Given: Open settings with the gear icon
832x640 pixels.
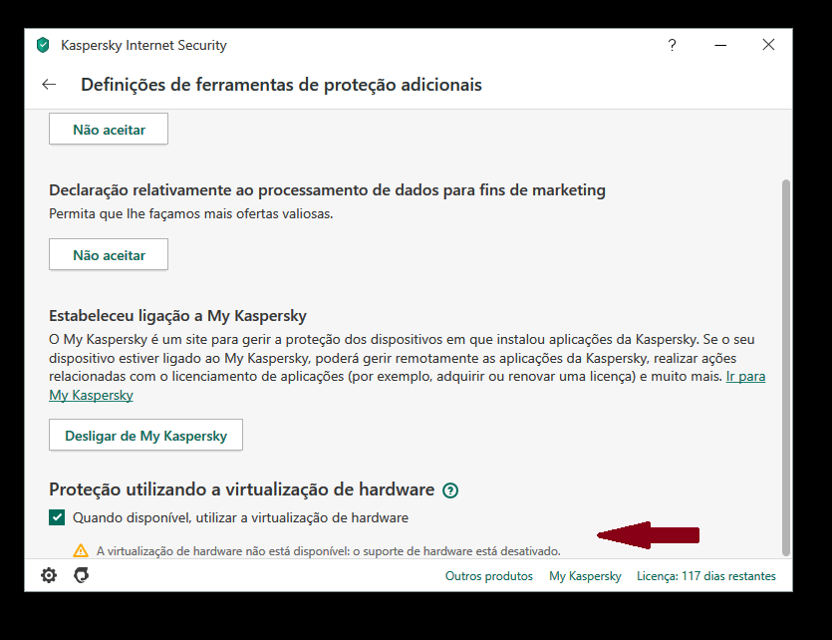Looking at the screenshot, I should click(x=49, y=575).
